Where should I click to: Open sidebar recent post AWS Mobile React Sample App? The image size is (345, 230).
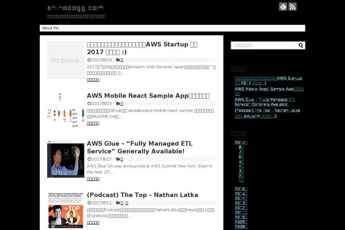269,91
